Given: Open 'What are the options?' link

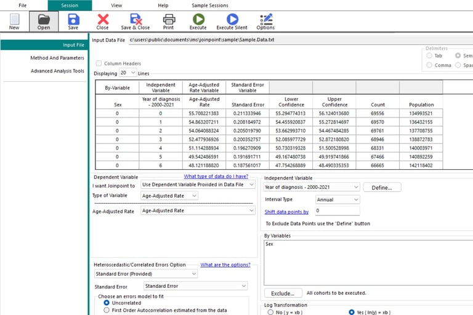Looking at the screenshot, I should [225, 265].
